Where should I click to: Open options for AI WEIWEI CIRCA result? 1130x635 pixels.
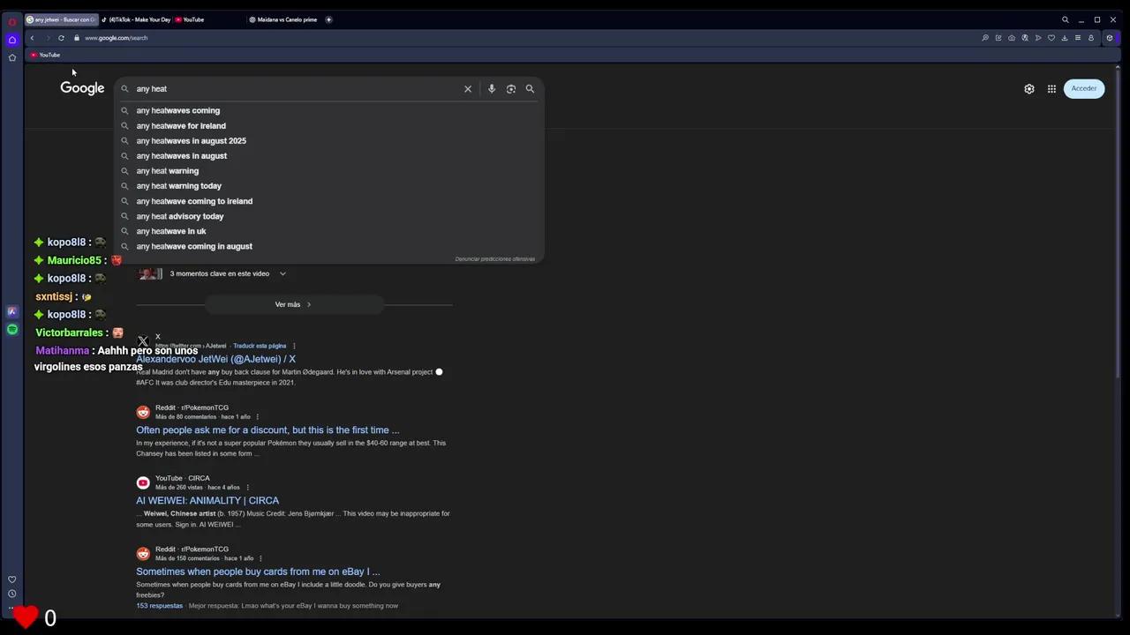[247, 488]
